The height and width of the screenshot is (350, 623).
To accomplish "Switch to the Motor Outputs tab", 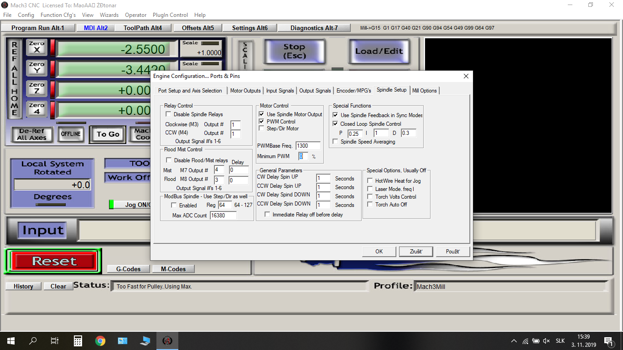I will click(245, 91).
